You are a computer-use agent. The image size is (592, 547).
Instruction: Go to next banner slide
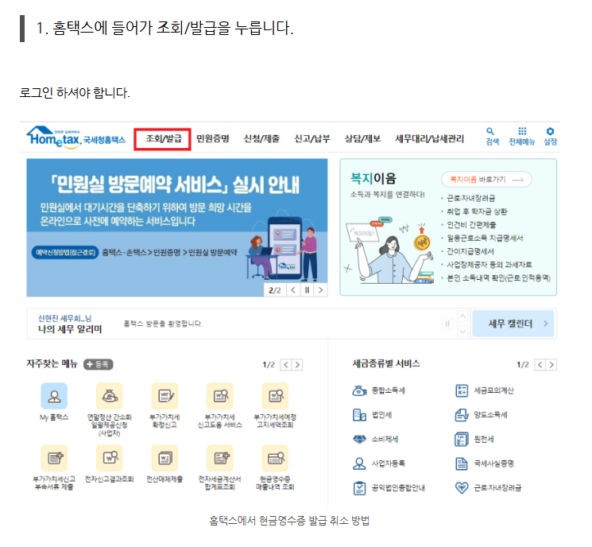point(320,290)
